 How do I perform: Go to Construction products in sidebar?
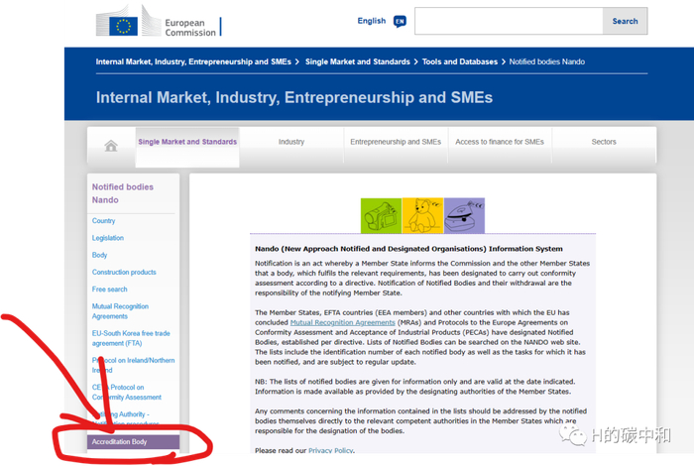click(x=124, y=273)
